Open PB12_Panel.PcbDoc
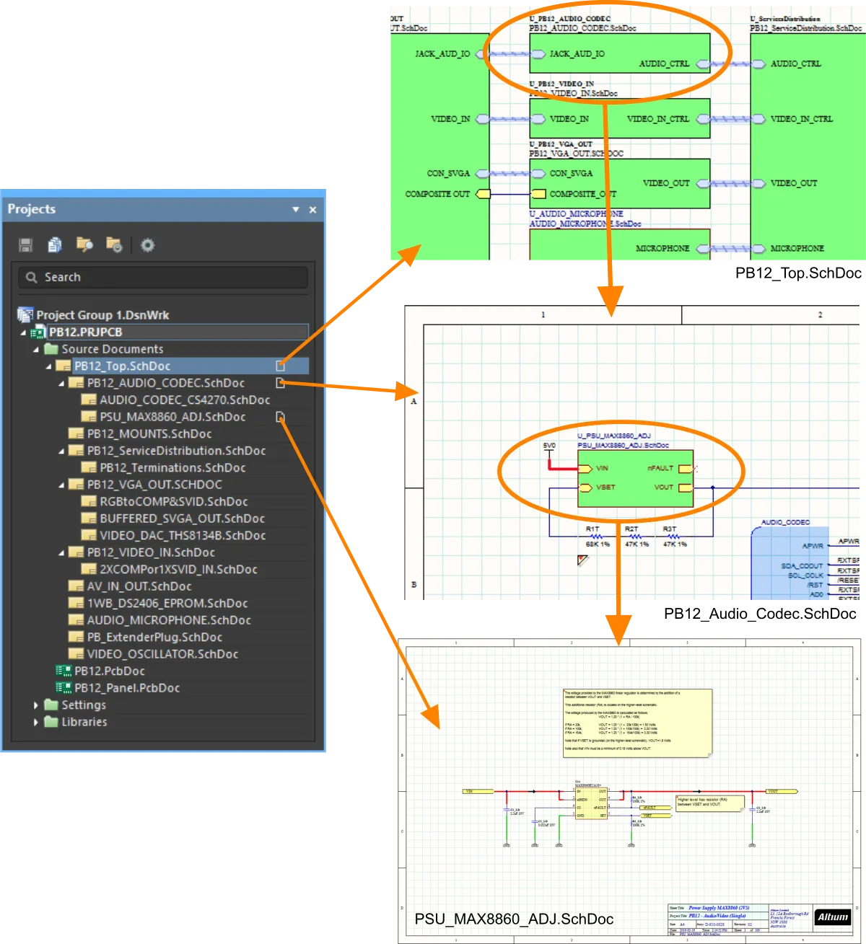This screenshot has height=944, width=866. click(x=127, y=688)
